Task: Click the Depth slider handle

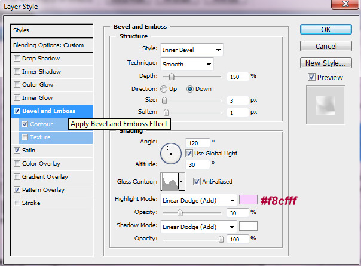Action: 172,77
